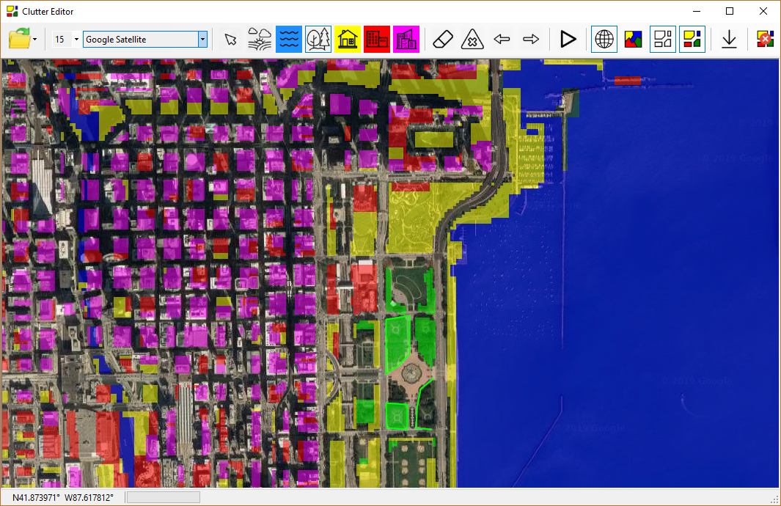This screenshot has height=506, width=781.
Task: Toggle clutter polygon outlines visibility
Action: click(x=663, y=39)
